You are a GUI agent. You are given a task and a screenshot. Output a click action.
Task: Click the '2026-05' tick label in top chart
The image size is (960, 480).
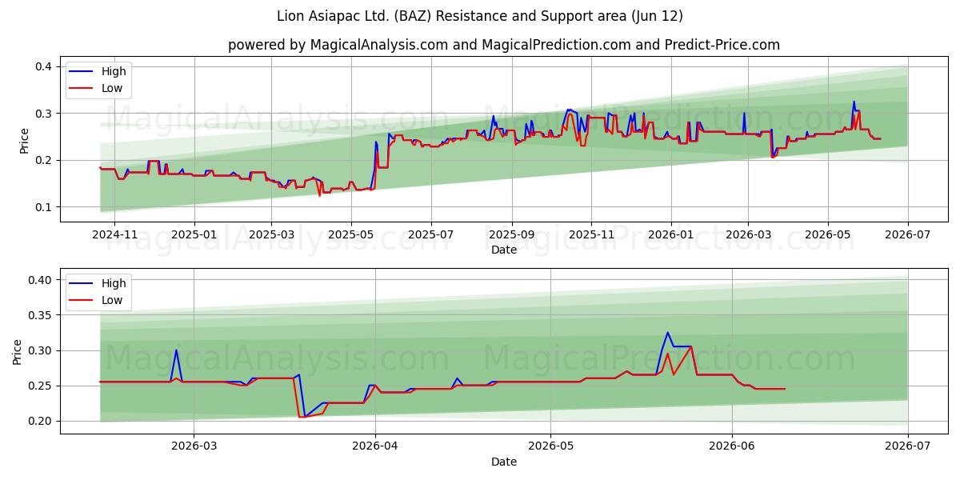(828, 235)
